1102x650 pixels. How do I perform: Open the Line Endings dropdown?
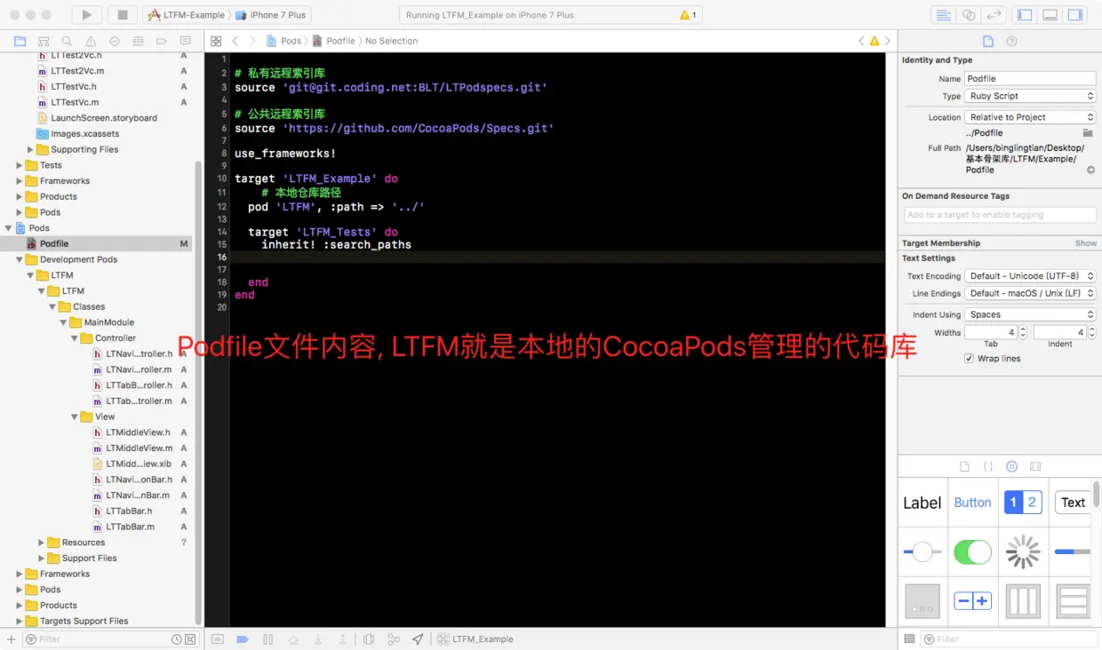coord(1031,293)
